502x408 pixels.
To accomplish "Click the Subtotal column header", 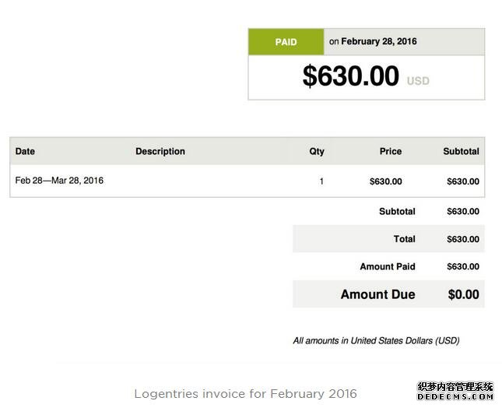I will [461, 151].
